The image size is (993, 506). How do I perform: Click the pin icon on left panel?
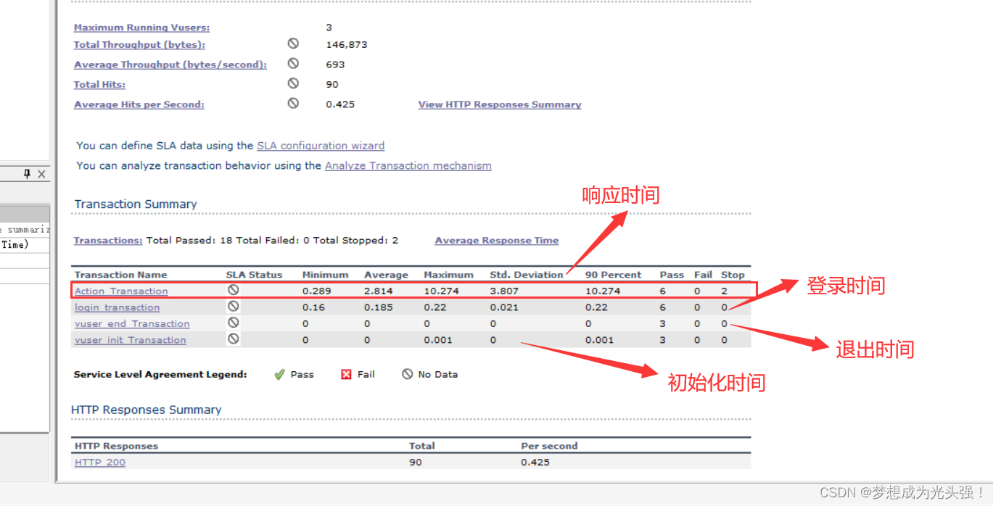point(28,174)
